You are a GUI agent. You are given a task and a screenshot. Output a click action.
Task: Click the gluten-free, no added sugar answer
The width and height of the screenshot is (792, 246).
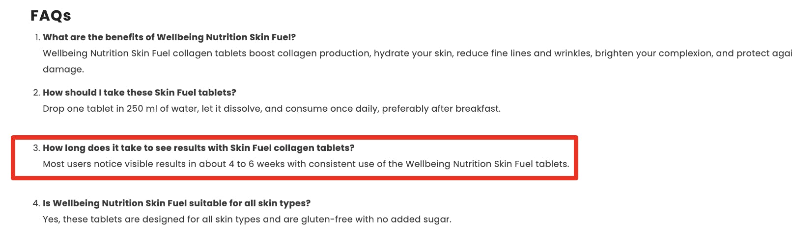[247, 220]
